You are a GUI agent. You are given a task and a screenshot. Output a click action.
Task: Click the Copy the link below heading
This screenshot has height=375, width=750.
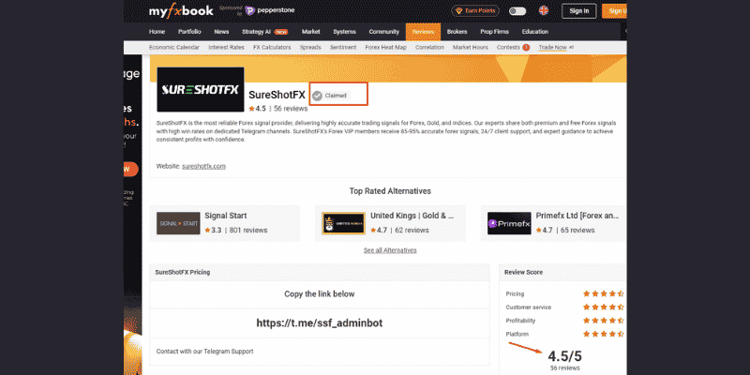tap(320, 293)
